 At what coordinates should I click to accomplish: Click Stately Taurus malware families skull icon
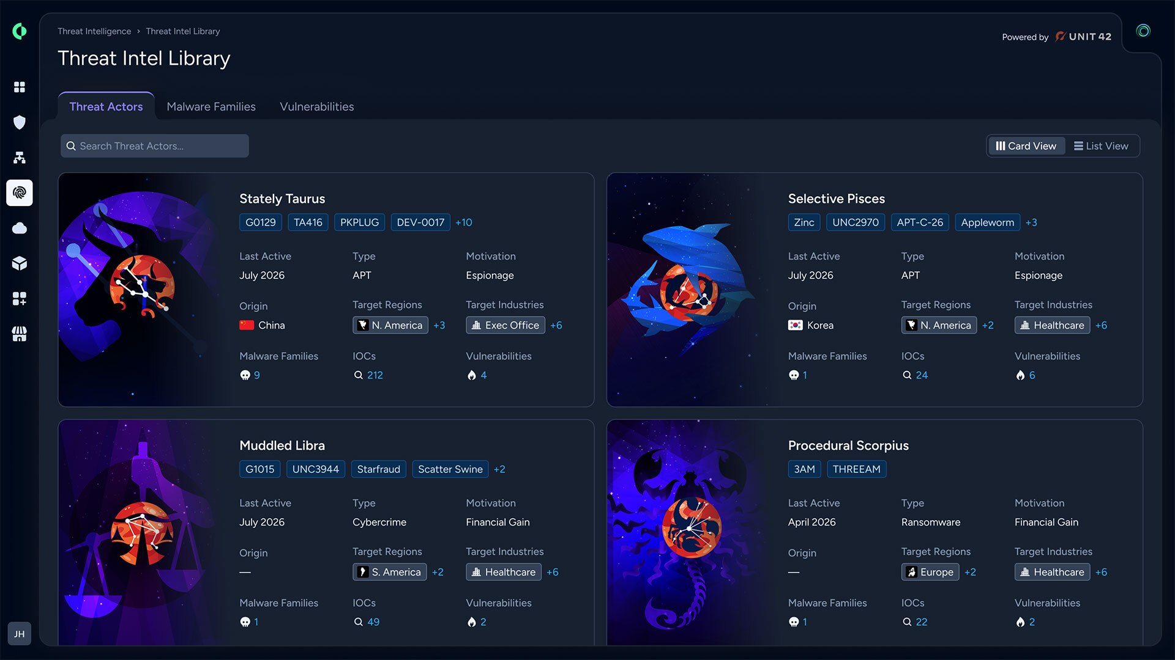(245, 375)
